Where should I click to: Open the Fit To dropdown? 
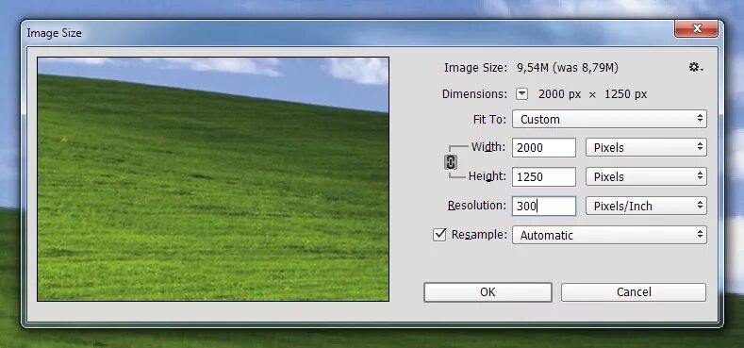point(609,119)
